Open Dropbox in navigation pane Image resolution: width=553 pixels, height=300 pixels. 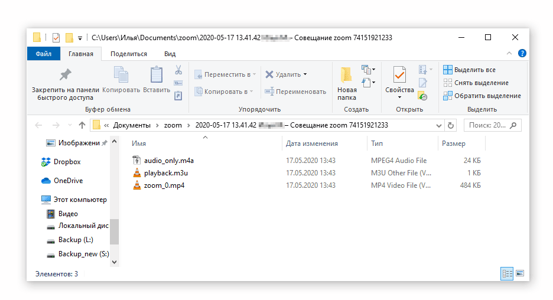point(61,162)
